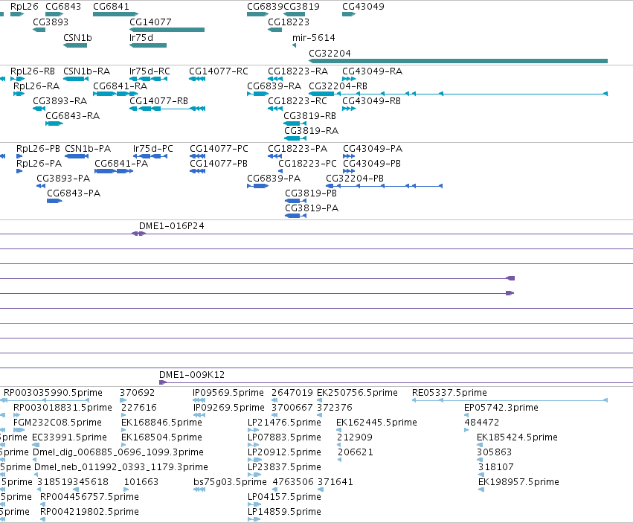633x523 pixels.
Task: Select the Dmel_dig_006885_0696_1099.3prime label
Action: tap(118, 452)
